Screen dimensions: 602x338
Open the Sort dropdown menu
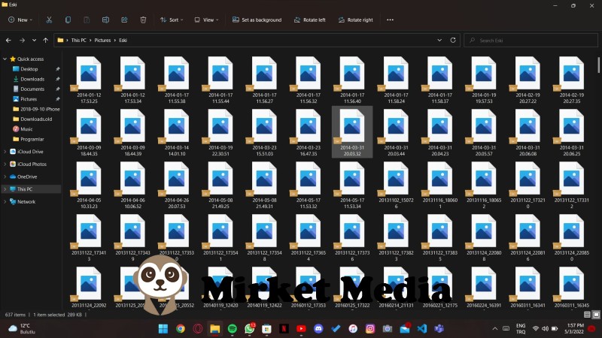(171, 20)
